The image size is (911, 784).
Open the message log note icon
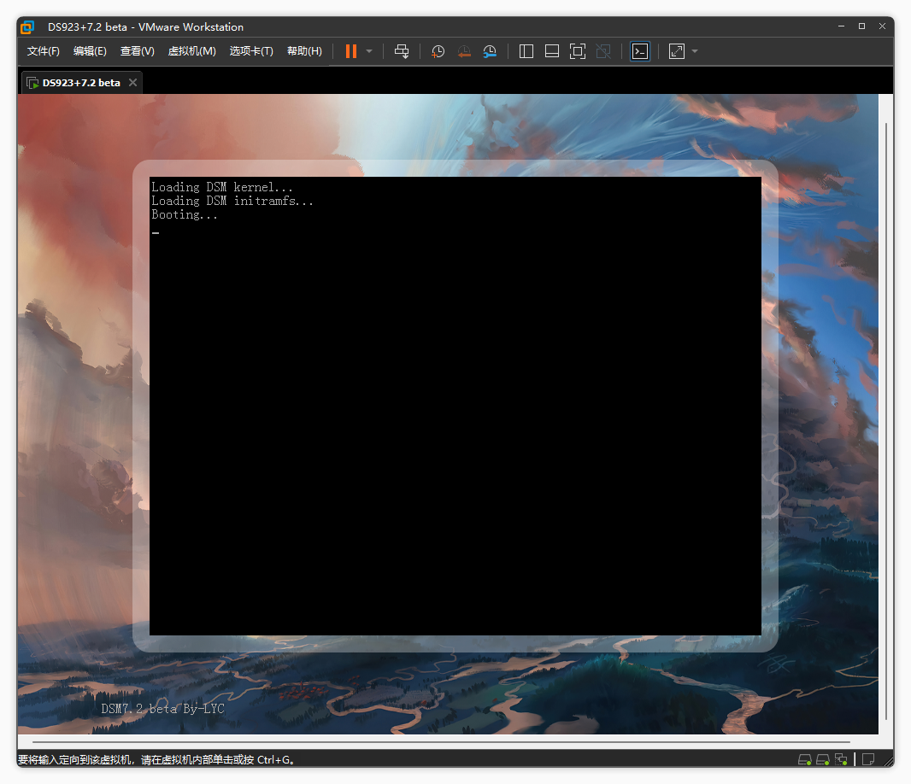(x=868, y=759)
